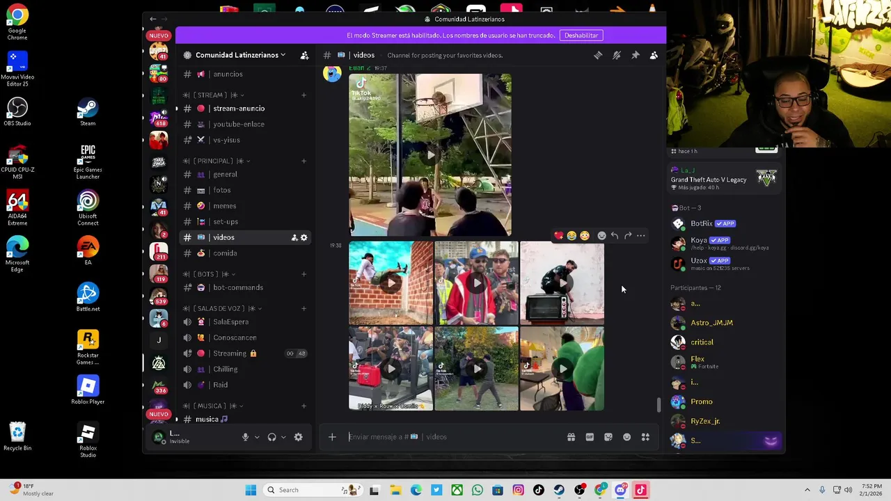891x501 pixels.
Task: Toggle the member list icon
Action: (654, 55)
